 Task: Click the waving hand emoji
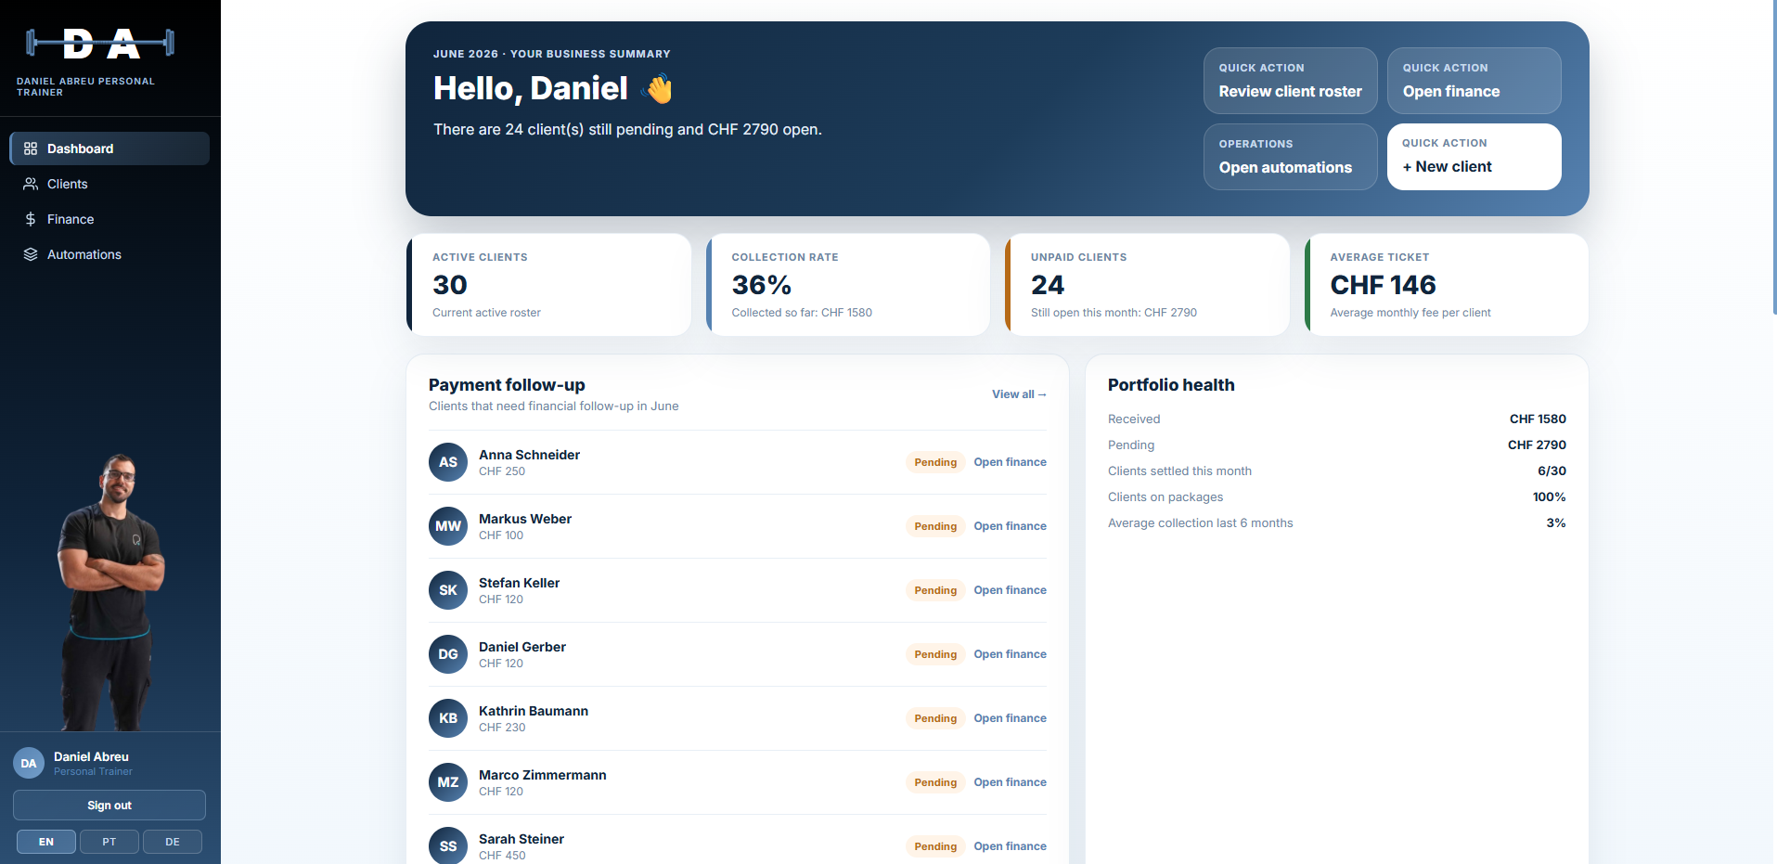pyautogui.click(x=658, y=89)
